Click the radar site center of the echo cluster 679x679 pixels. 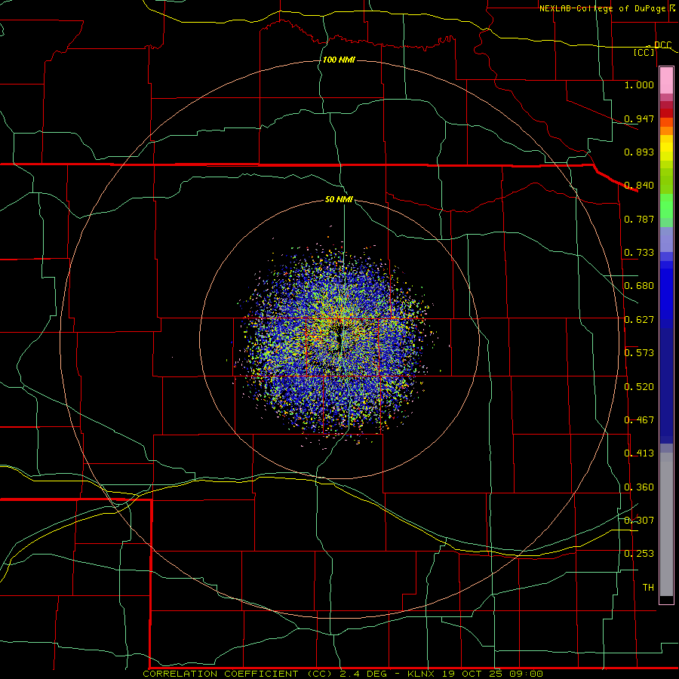click(341, 339)
